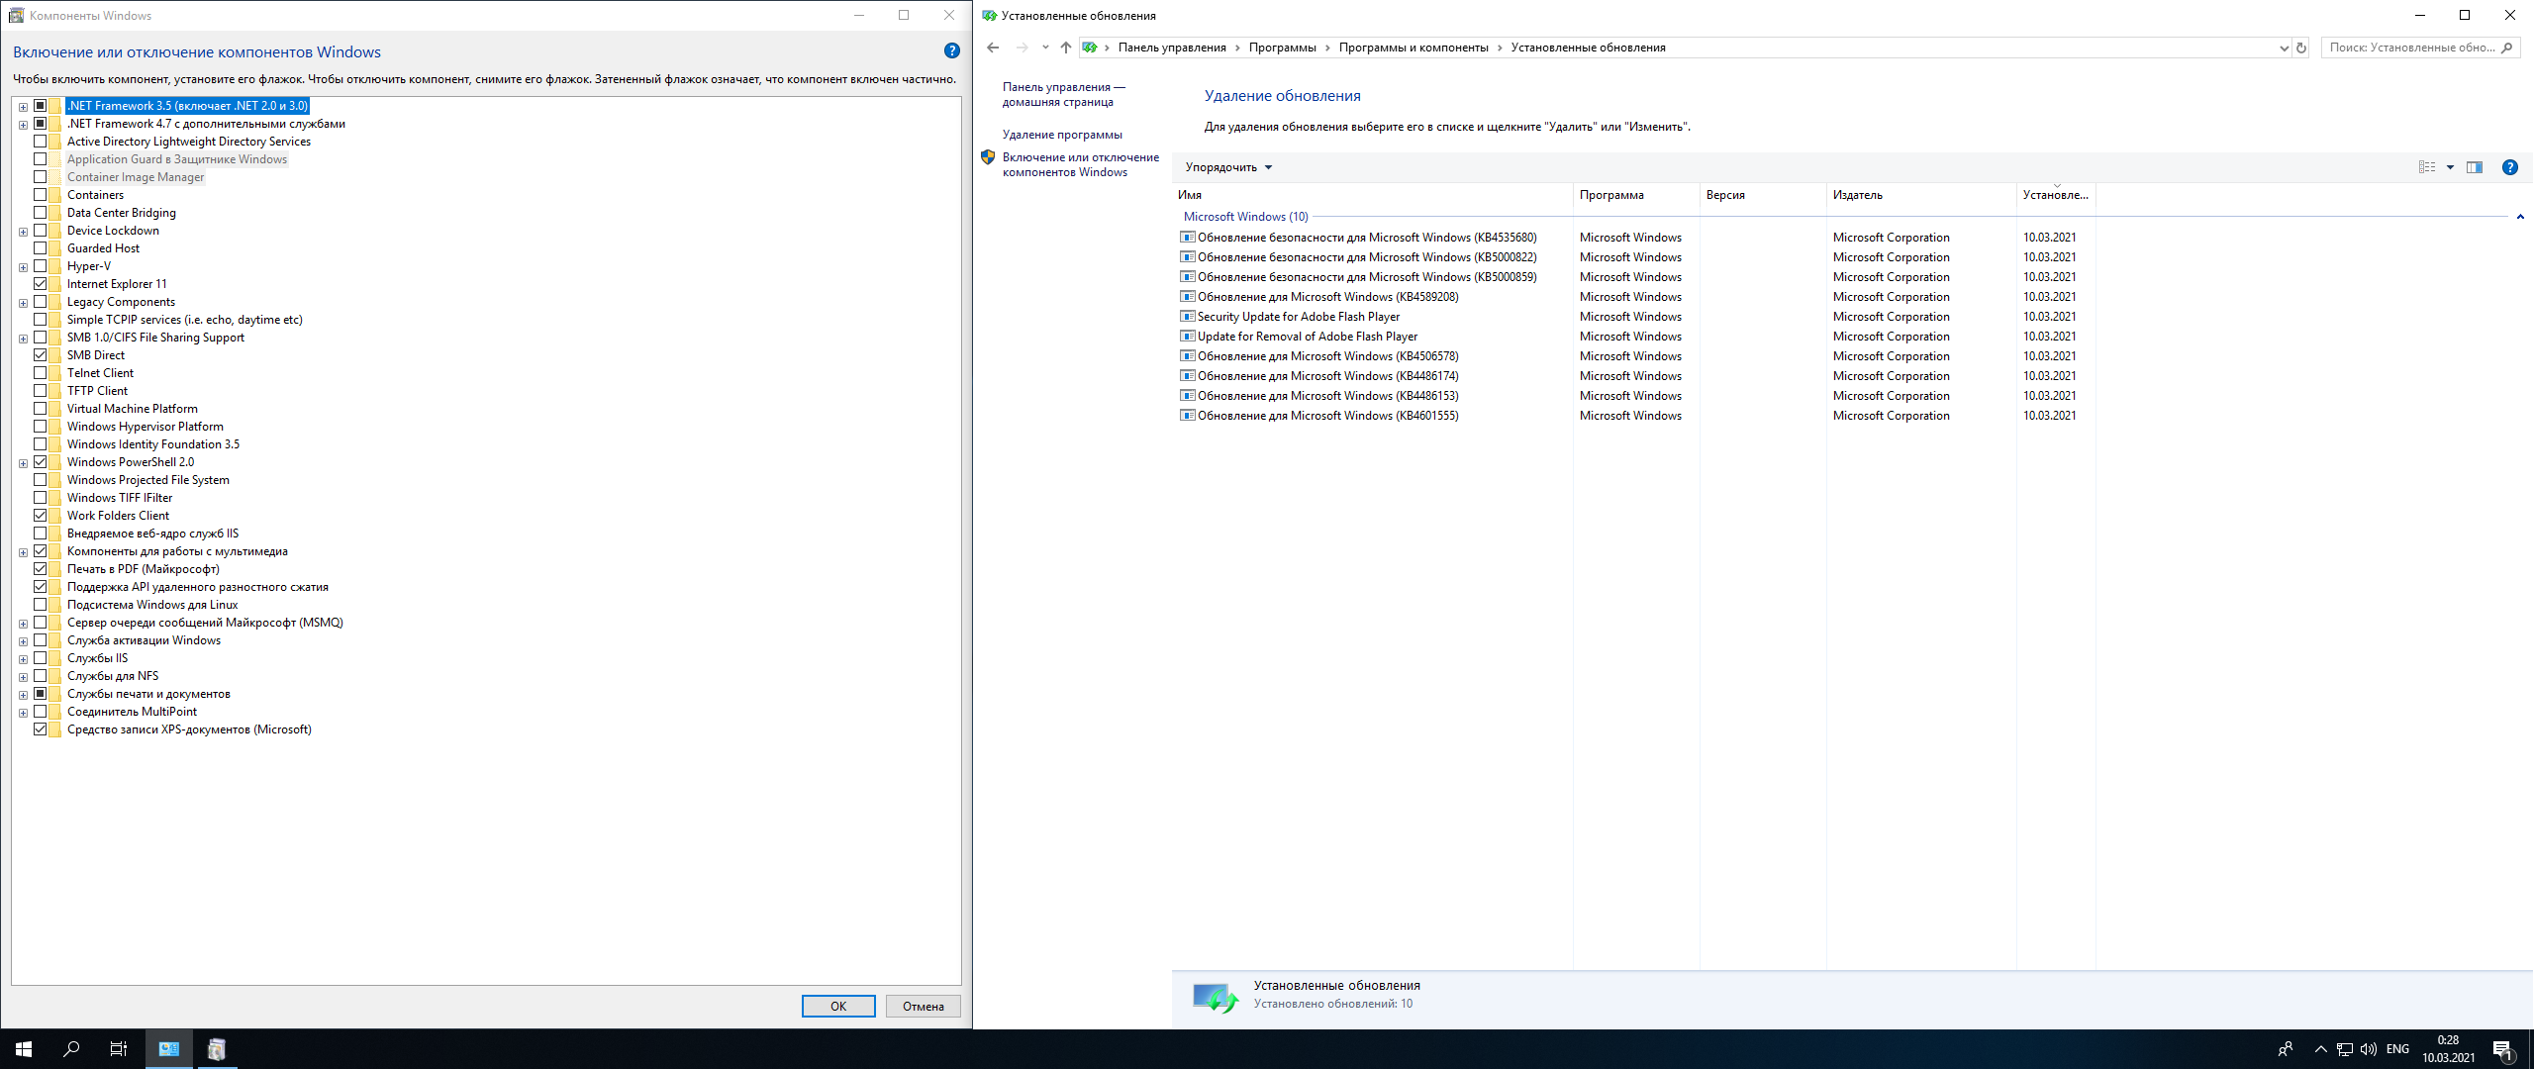Screen dimensions: 2534x1069
Task: Open Панель управления — домашняя страница link
Action: [x=1063, y=95]
